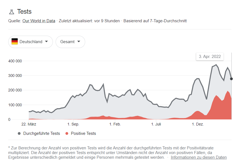241x162 pixels.
Task: Open the Deutschland country dropdown
Action: point(30,42)
